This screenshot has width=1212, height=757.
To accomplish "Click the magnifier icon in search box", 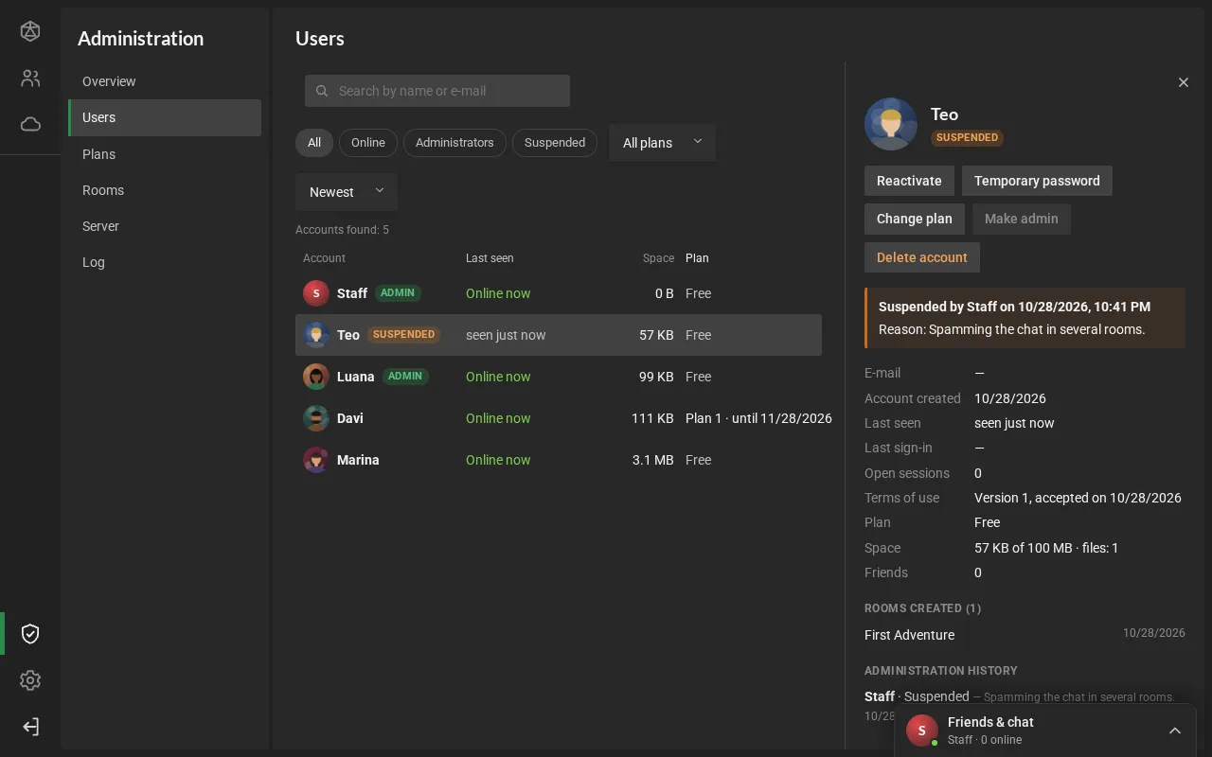I will click(322, 91).
